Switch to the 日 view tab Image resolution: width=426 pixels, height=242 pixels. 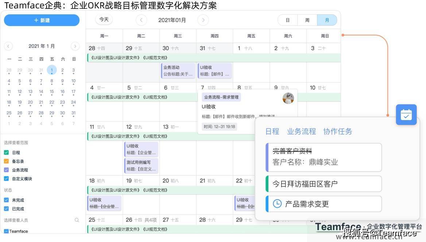click(288, 20)
